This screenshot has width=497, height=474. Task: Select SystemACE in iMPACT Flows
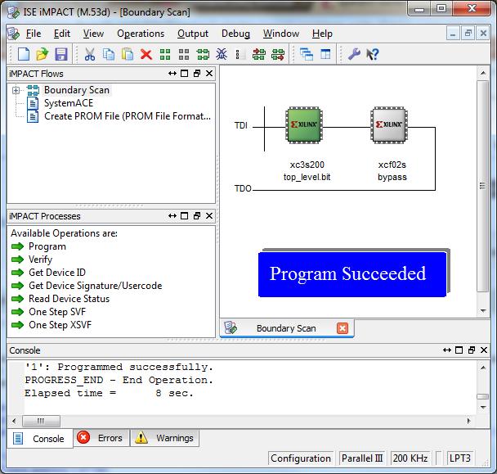69,103
